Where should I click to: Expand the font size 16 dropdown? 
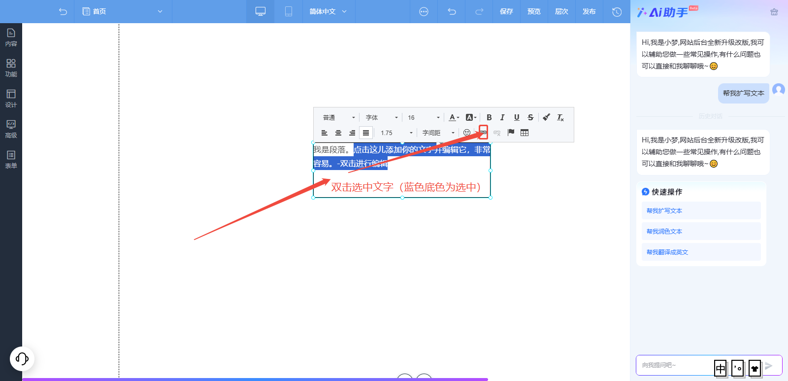tap(424, 117)
